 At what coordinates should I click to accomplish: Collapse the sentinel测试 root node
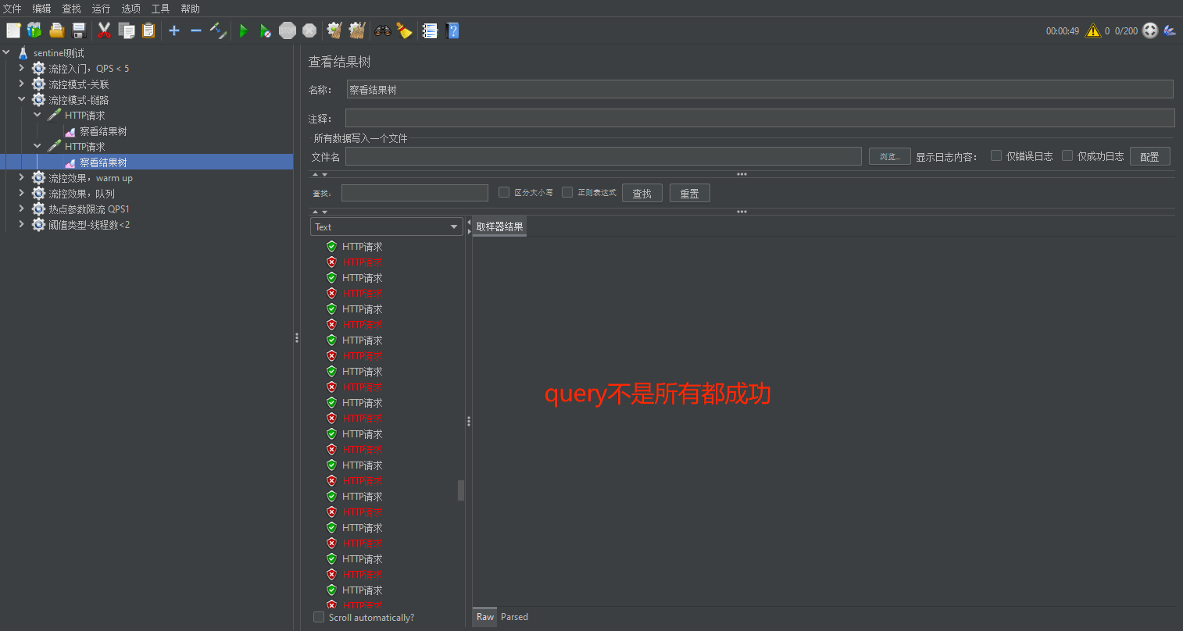[6, 53]
